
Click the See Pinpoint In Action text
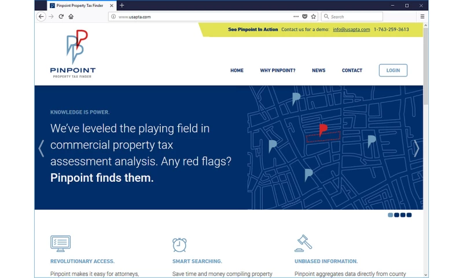pyautogui.click(x=253, y=30)
